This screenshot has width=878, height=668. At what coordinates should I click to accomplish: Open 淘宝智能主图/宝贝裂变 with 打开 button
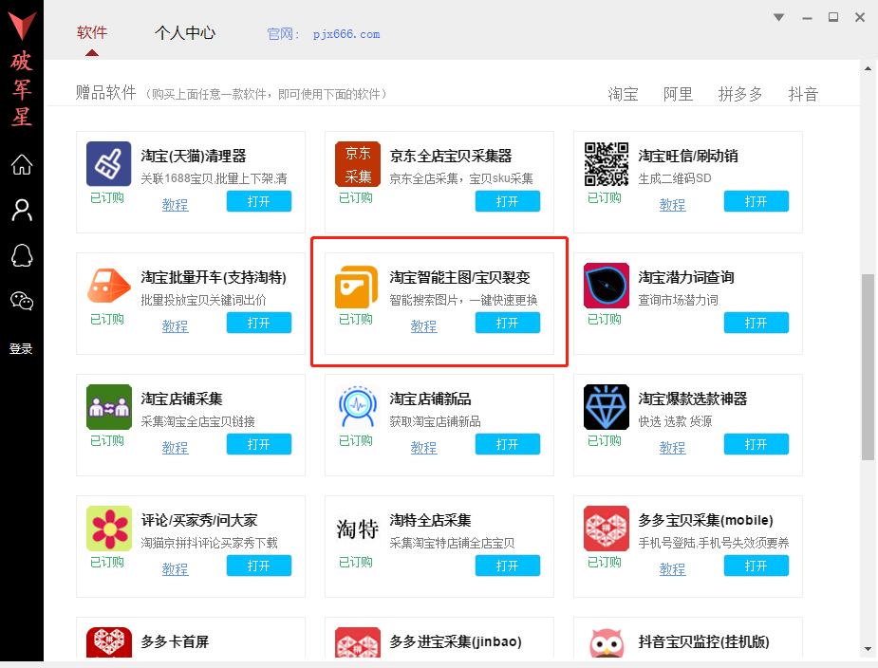pos(507,323)
